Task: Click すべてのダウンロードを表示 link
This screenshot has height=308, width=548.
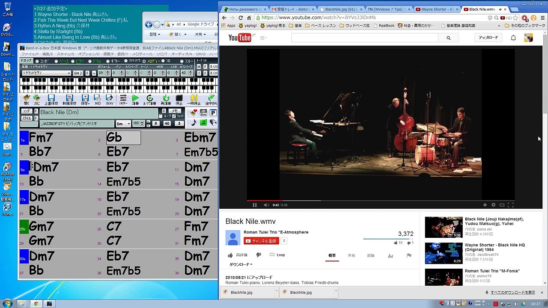Action: [512, 293]
